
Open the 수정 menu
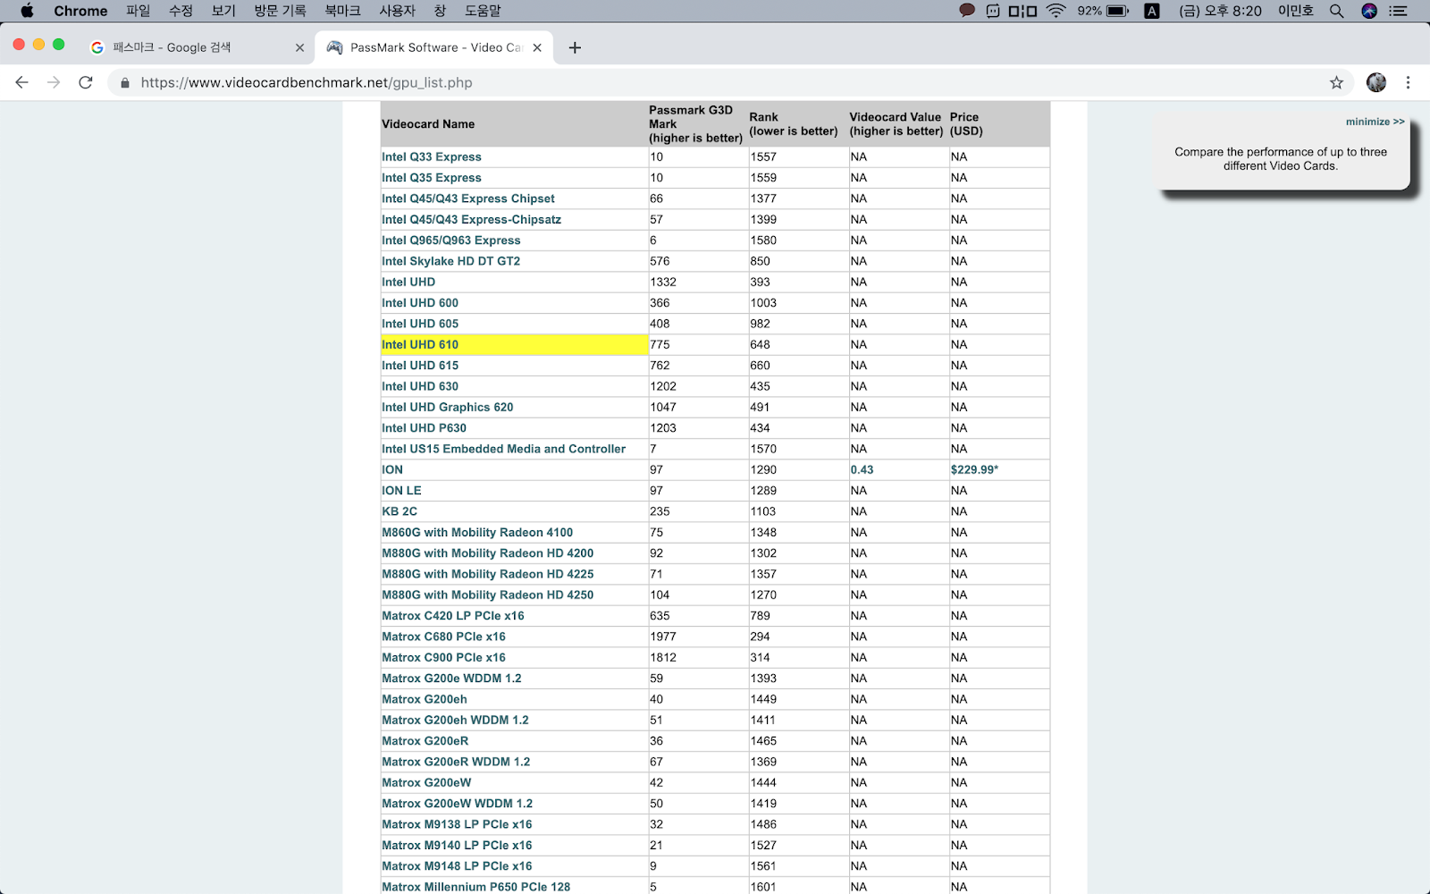point(181,11)
